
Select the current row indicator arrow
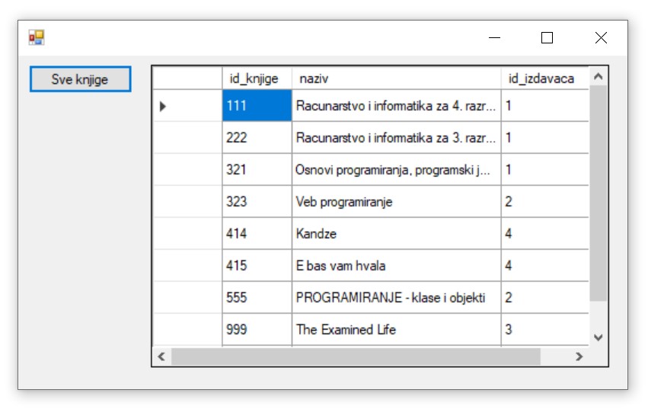pyautogui.click(x=163, y=107)
